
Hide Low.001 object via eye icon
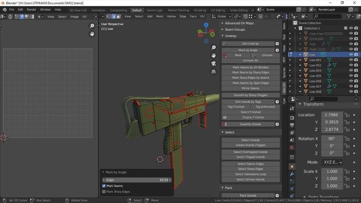click(x=351, y=60)
